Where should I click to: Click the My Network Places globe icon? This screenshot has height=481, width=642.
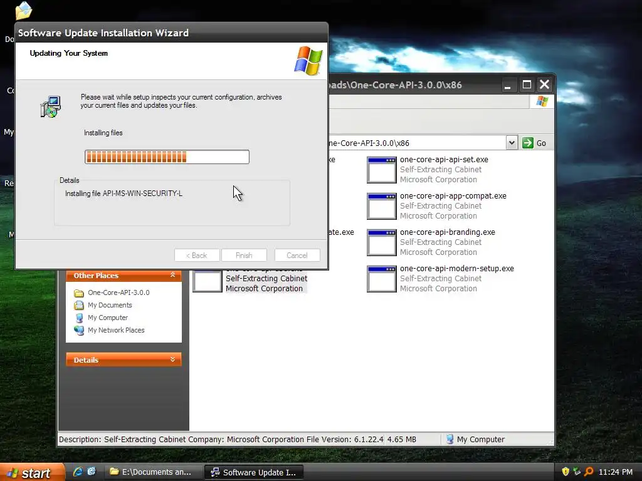click(79, 331)
